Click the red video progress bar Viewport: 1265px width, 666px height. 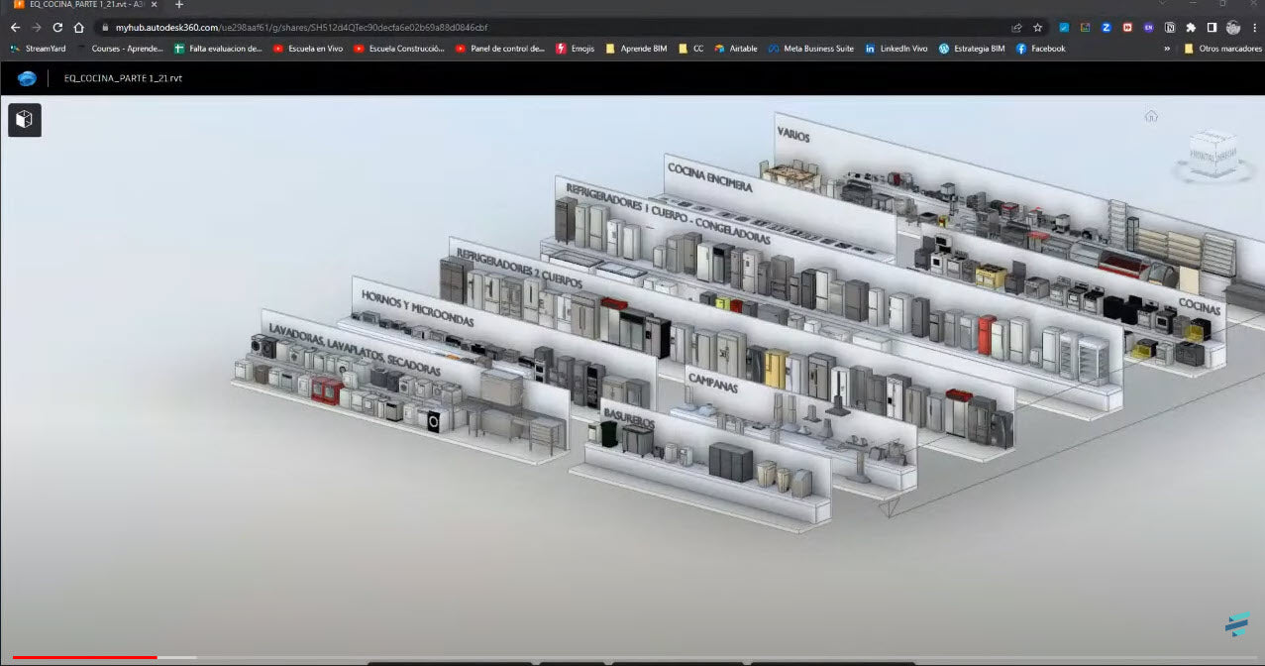(x=84, y=657)
